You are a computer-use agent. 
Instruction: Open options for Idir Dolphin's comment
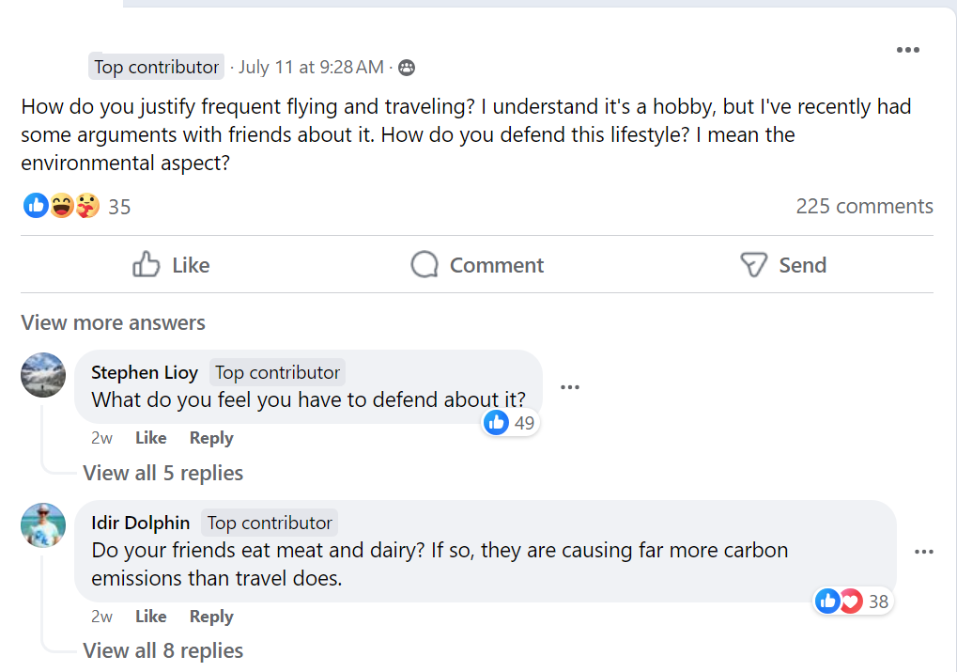(923, 552)
